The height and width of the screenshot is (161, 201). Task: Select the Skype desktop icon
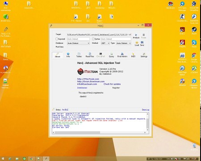click(x=194, y=43)
